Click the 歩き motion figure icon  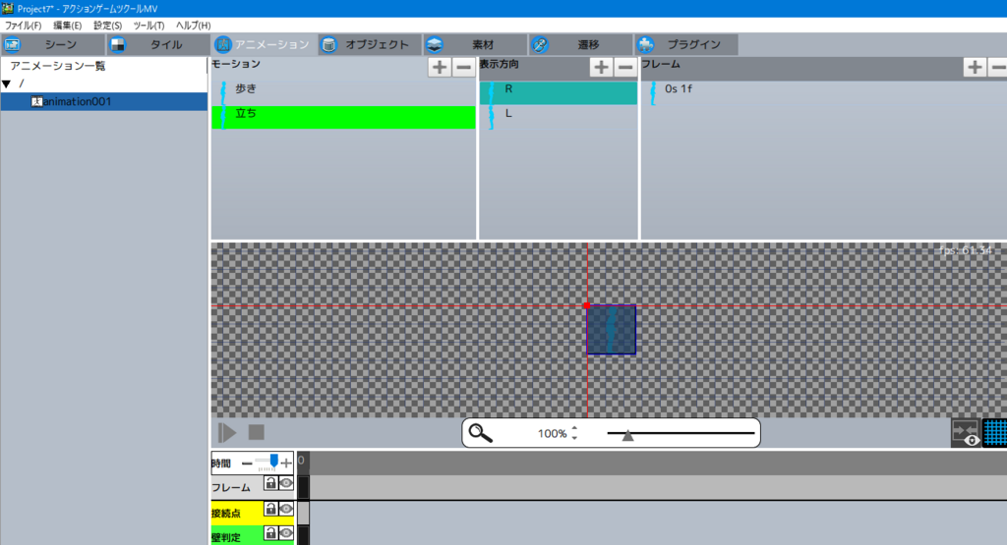(x=223, y=93)
